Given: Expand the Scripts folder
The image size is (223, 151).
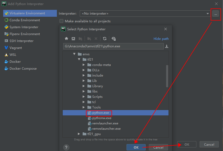Looking at the screenshot, I should click(x=84, y=97).
